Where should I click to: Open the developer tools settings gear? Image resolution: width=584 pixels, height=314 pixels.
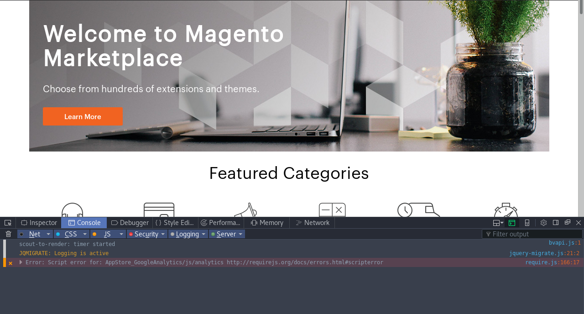point(543,223)
